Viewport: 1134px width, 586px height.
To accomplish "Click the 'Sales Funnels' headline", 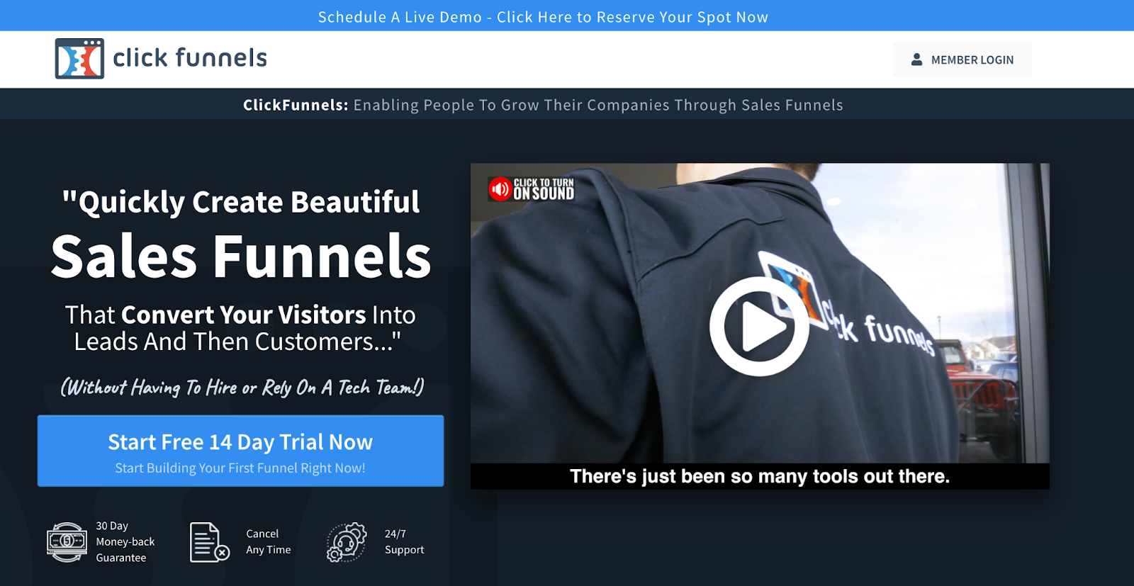I will click(x=241, y=256).
